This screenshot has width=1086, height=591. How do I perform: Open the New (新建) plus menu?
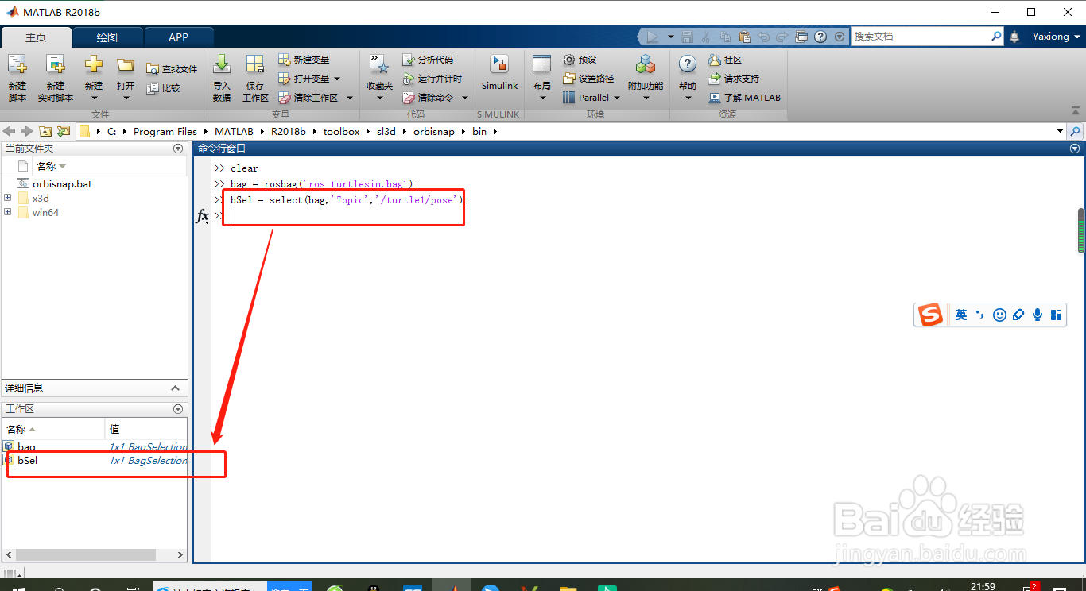[94, 78]
